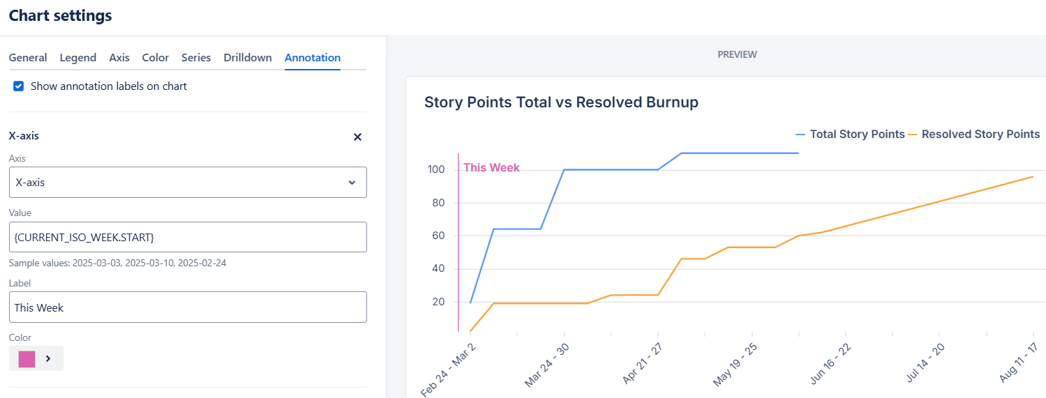Open the Series tab
1046x398 pixels.
[x=196, y=58]
